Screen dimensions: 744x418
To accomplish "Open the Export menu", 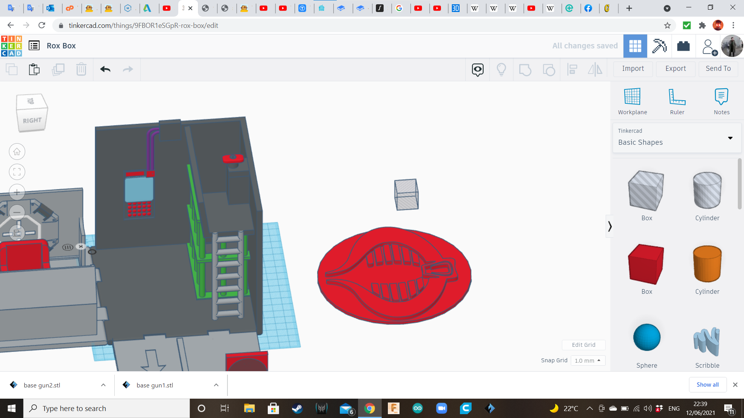I will 675,69.
